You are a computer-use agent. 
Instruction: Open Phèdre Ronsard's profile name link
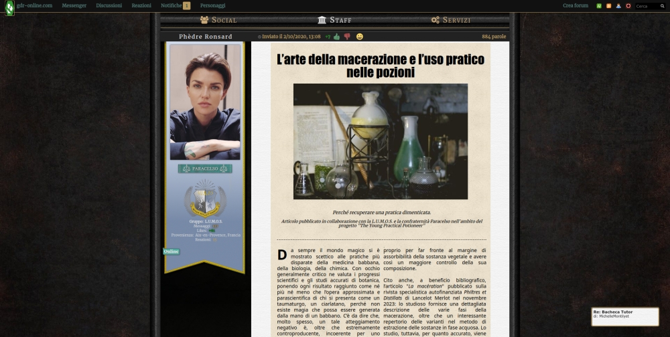click(206, 37)
